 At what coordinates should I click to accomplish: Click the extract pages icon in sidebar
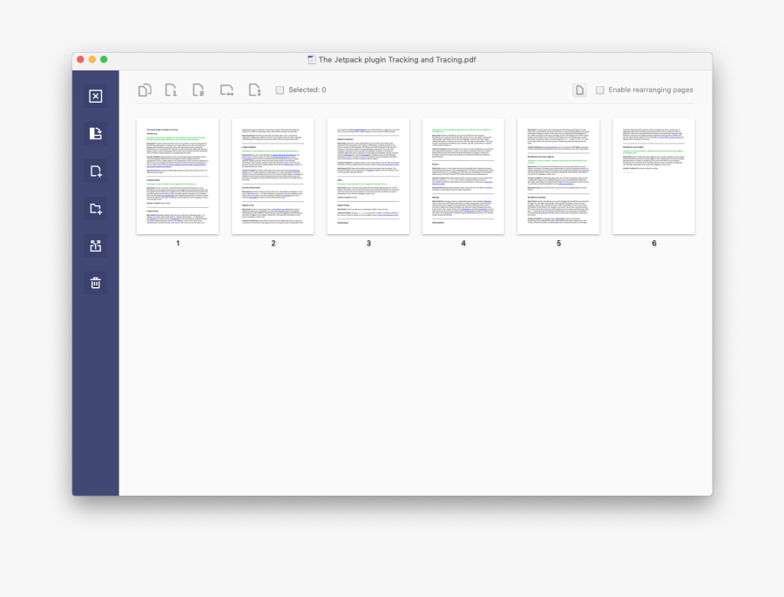(x=96, y=246)
